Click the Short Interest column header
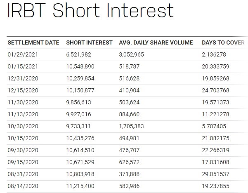The height and width of the screenshot is (193, 248). point(90,42)
